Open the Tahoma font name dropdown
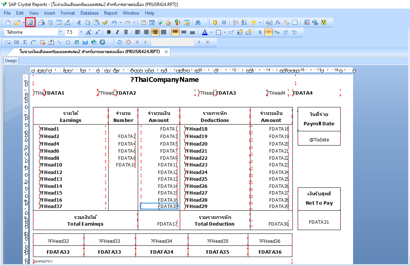The height and width of the screenshot is (266, 410). (x=60, y=32)
